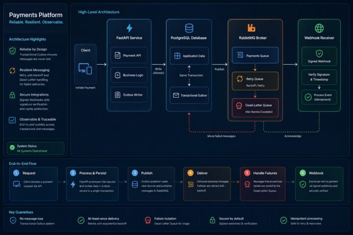Viewport: 353px width, 235px height.
Task: Open the System Status panel
Action: (36, 148)
